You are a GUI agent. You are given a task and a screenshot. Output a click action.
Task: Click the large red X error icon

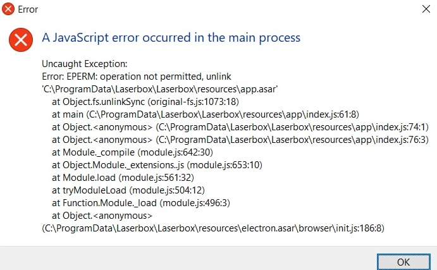[21, 40]
